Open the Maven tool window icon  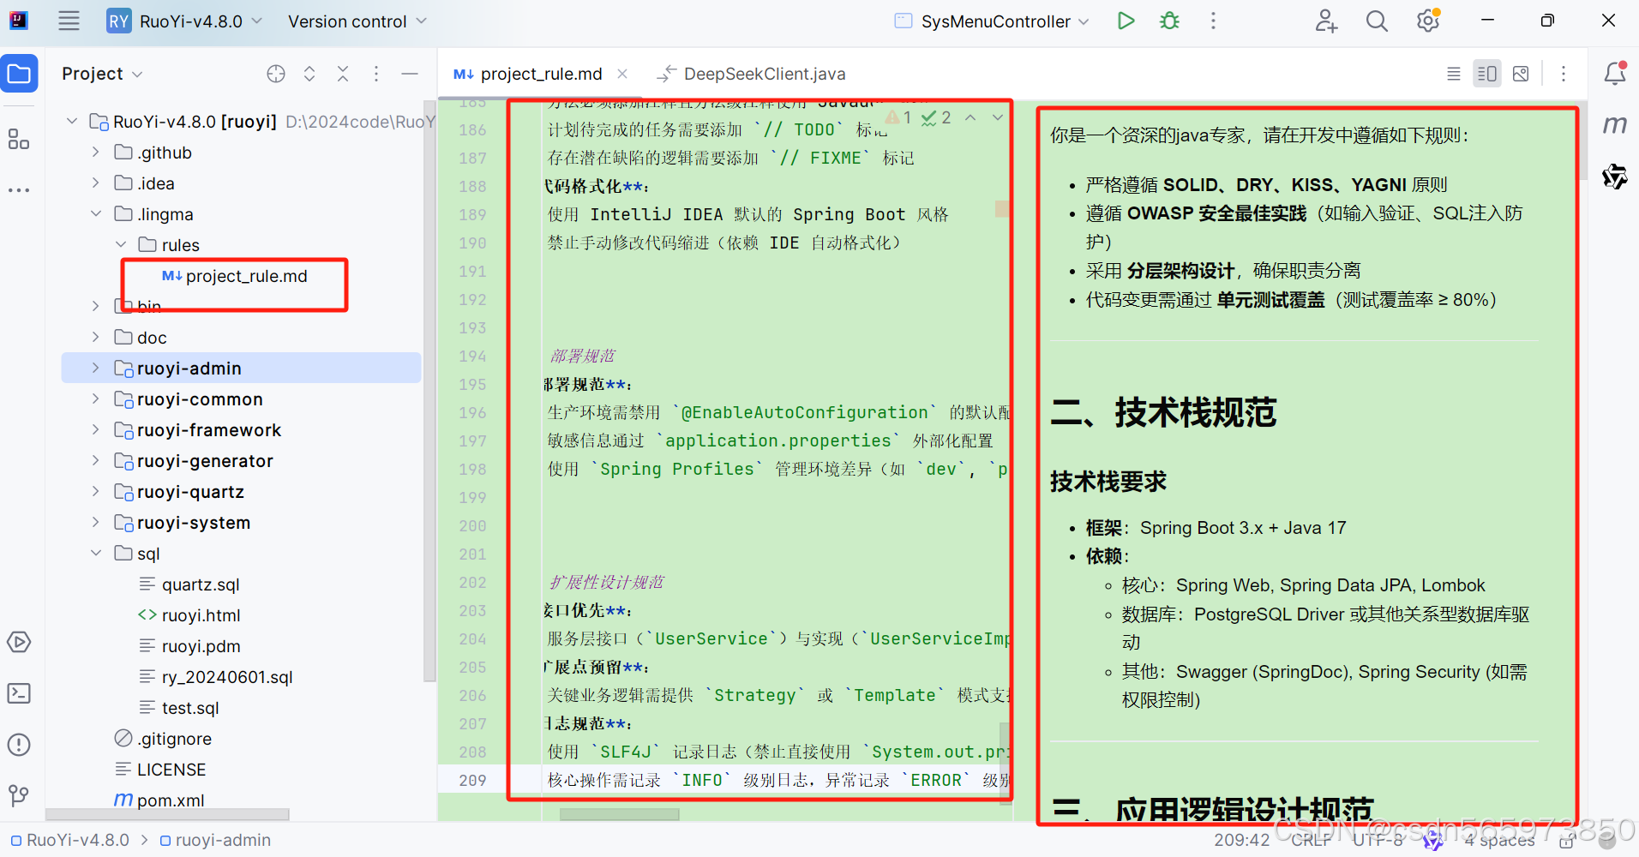click(x=1615, y=125)
